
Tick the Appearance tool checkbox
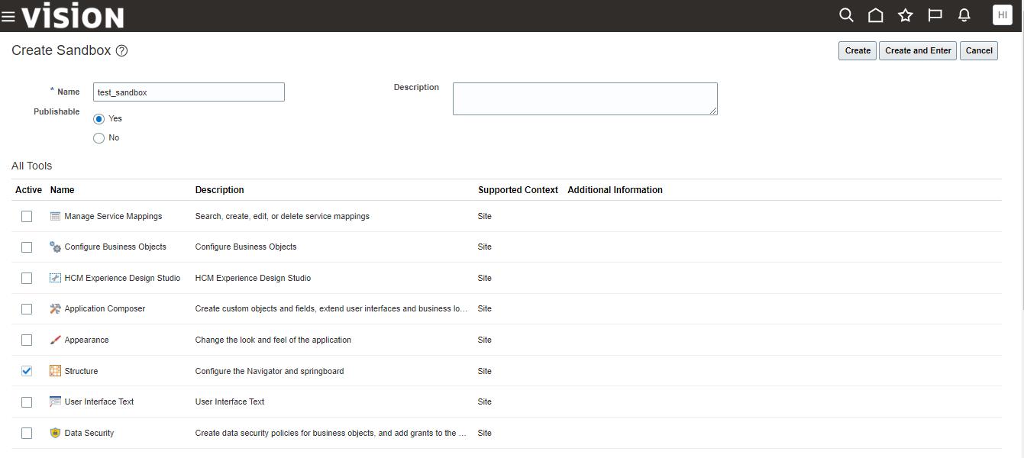click(x=27, y=340)
